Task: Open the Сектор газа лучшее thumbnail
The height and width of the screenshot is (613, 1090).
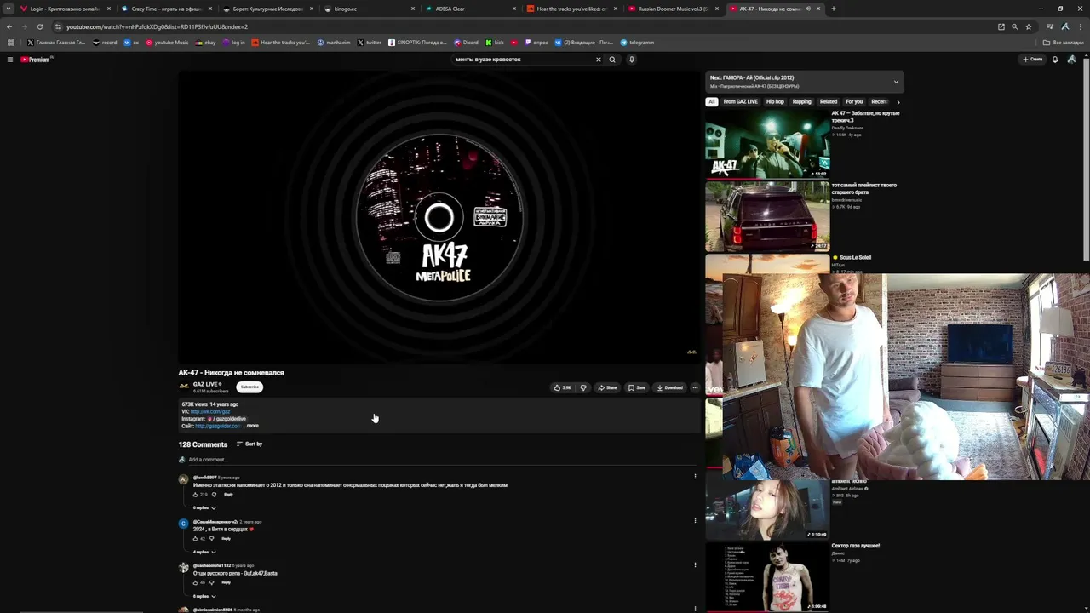Action: pyautogui.click(x=767, y=577)
